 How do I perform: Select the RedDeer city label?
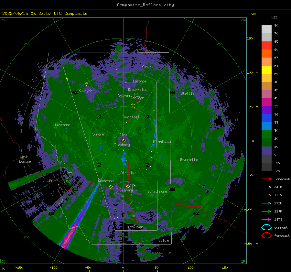137,98
